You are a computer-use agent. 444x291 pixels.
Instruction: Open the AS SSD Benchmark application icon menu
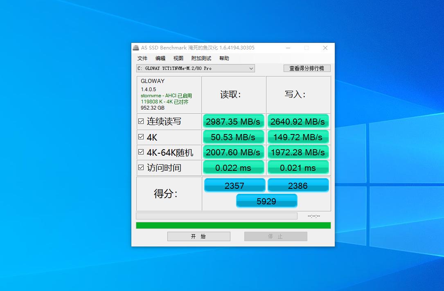pyautogui.click(x=135, y=48)
